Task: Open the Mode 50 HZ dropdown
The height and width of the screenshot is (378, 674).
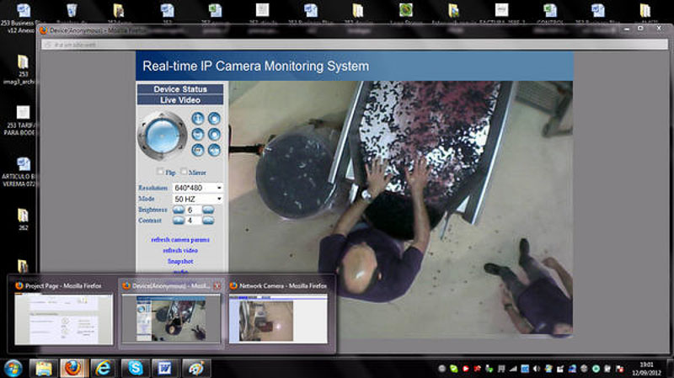Action: tap(197, 198)
